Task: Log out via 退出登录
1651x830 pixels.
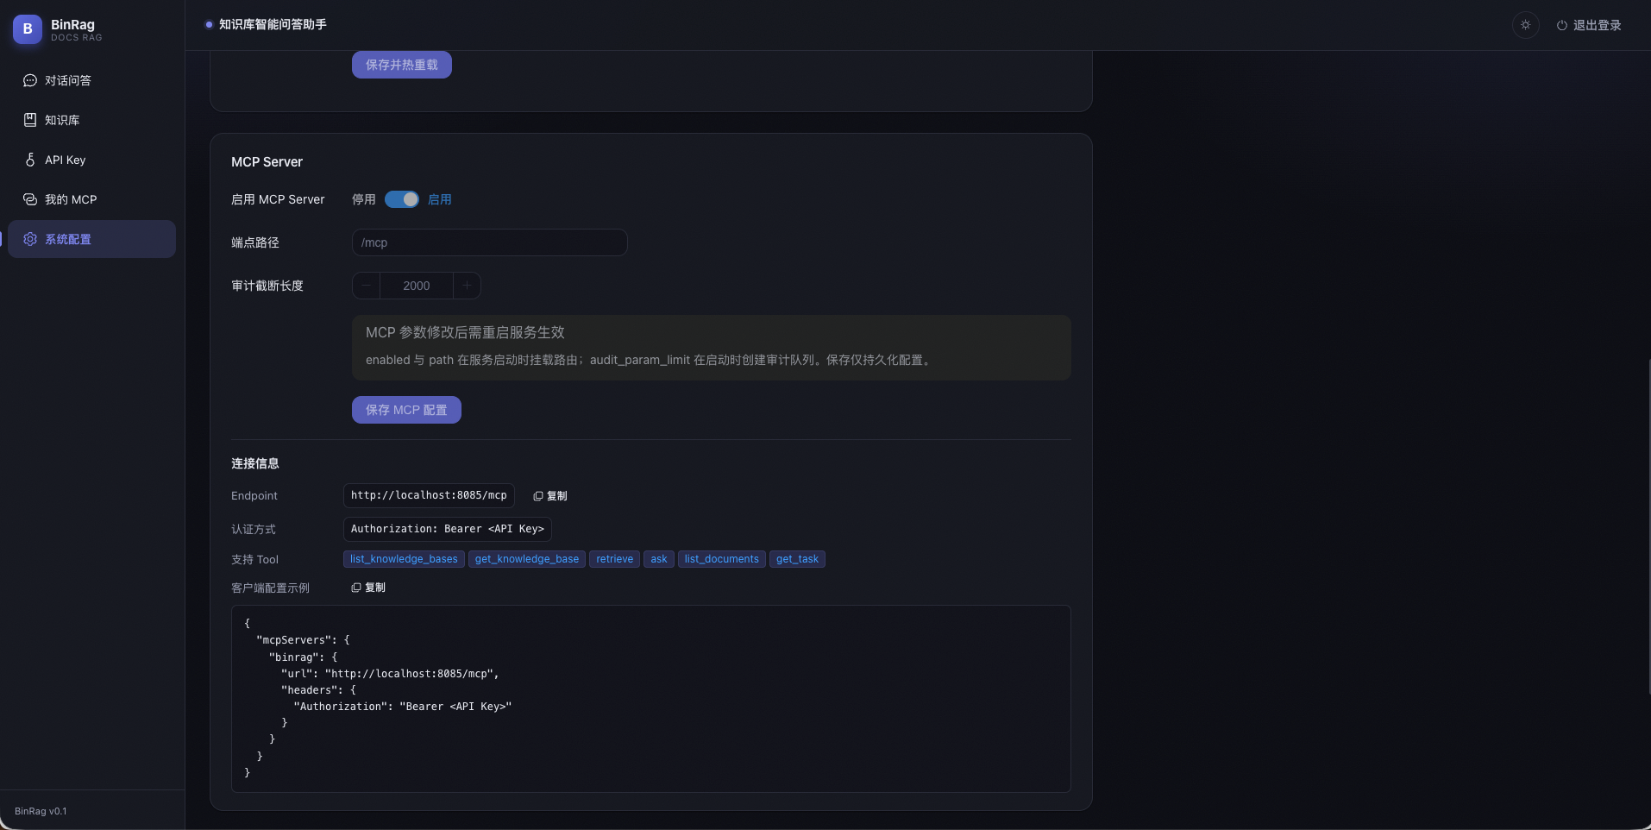Action: coord(1589,26)
